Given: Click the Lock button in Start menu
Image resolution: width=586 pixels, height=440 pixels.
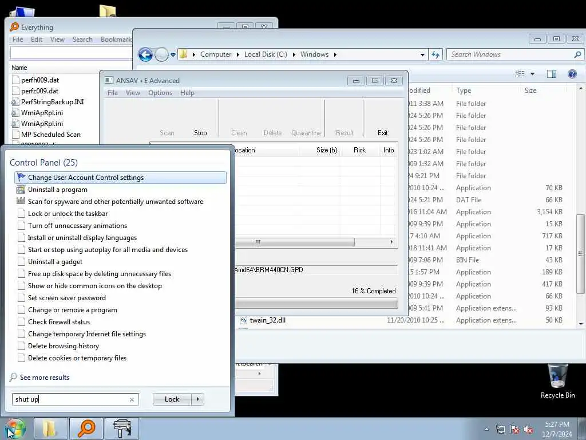Looking at the screenshot, I should (172, 399).
